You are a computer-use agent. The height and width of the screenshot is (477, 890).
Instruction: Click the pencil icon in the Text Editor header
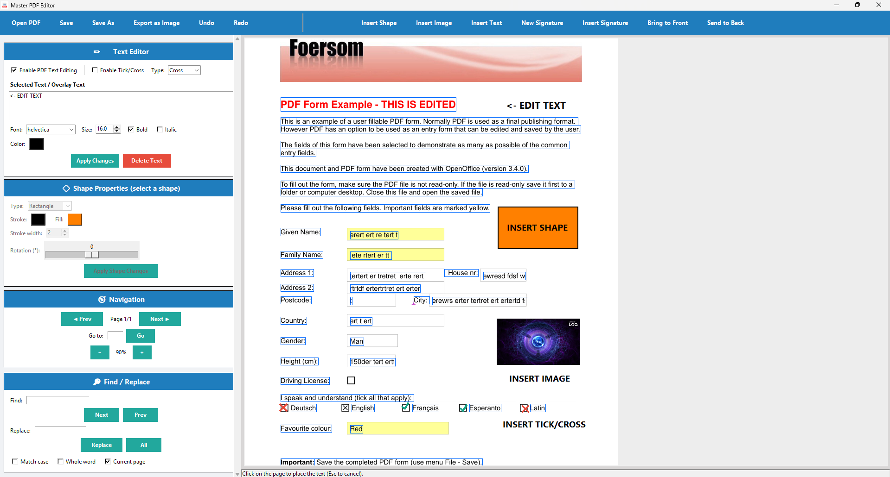click(x=97, y=51)
